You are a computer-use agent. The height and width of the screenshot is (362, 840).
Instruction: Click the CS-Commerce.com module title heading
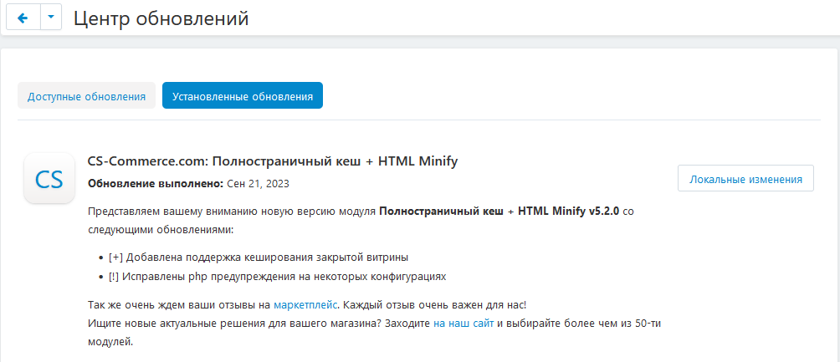coord(273,161)
